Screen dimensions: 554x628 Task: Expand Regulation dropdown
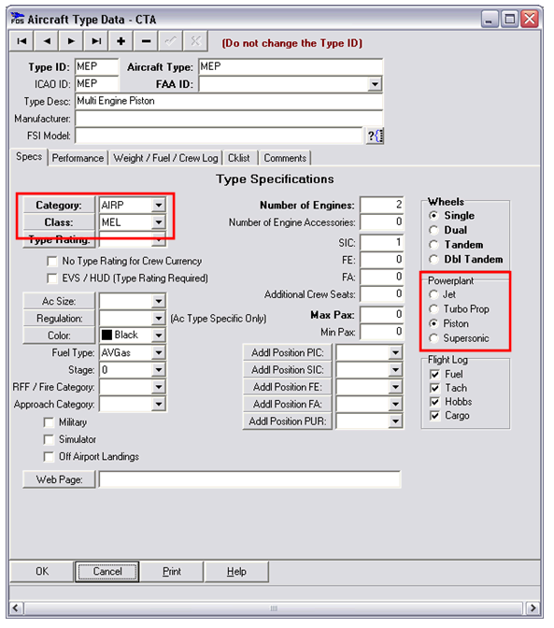[159, 319]
